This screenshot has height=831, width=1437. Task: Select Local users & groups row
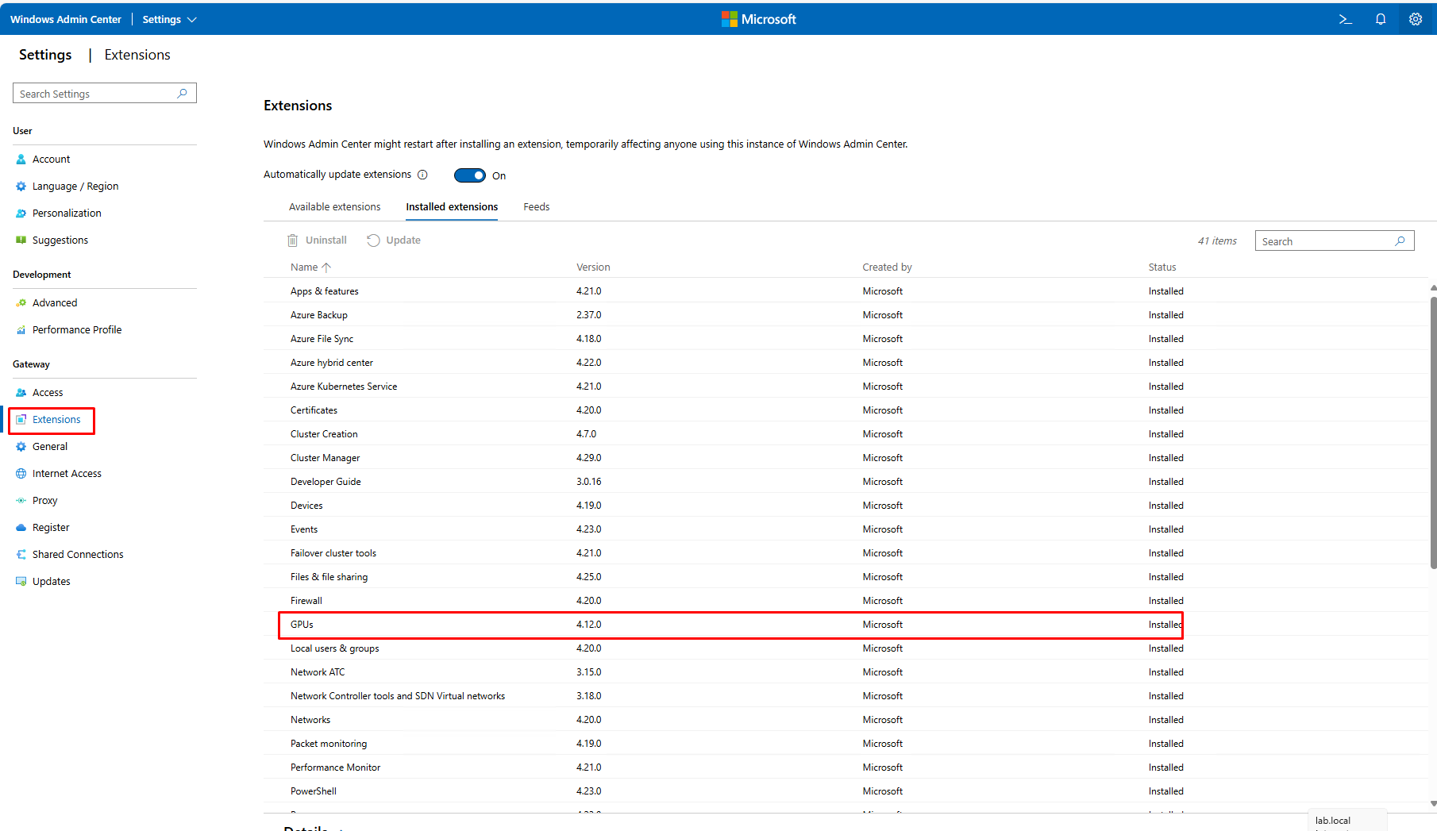coord(846,648)
